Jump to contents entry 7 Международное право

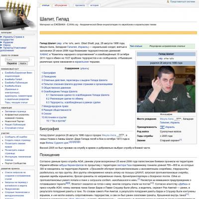pos(55,106)
